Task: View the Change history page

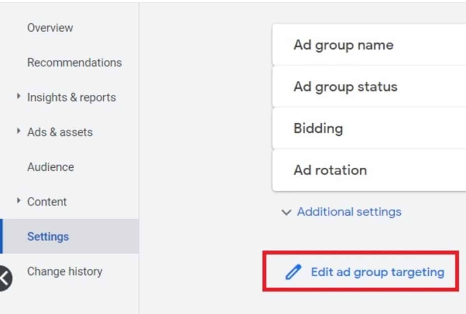Action: click(x=65, y=271)
